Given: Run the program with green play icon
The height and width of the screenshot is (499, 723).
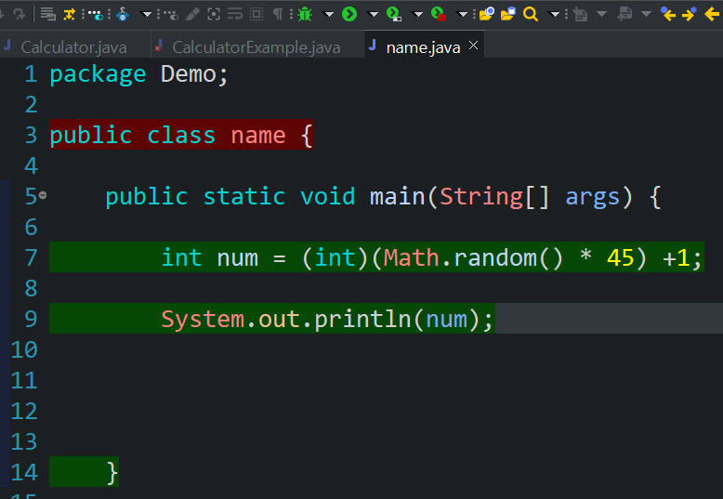Looking at the screenshot, I should [349, 14].
